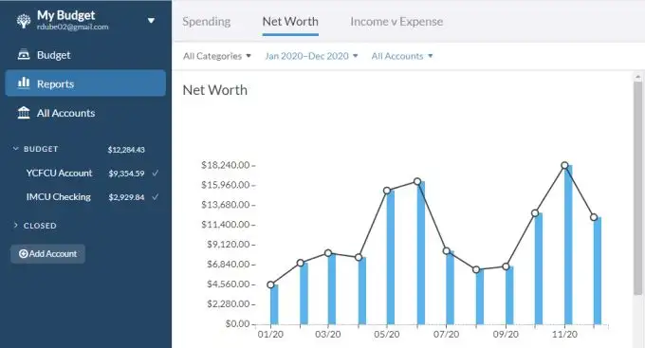This screenshot has height=348, width=645.
Task: Switch to the Income v Expense tab
Action: (x=396, y=22)
